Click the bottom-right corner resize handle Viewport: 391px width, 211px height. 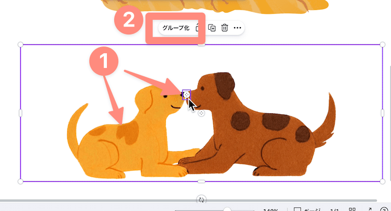pos(382,182)
